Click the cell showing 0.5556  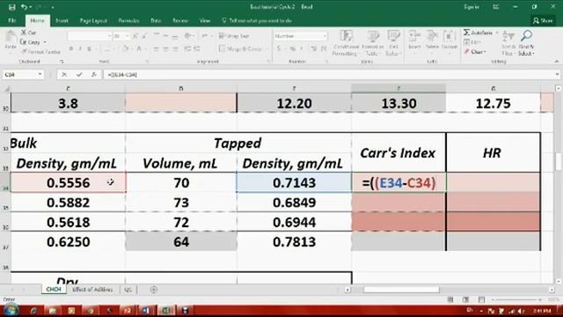point(69,182)
